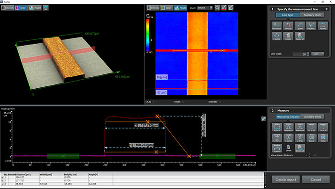Click the Angle column header
The height and width of the screenshot is (189, 335).
[100, 175]
